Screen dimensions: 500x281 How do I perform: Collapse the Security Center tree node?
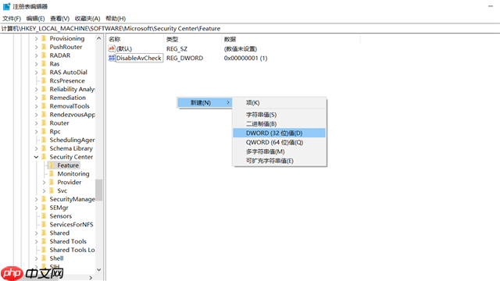[36, 157]
